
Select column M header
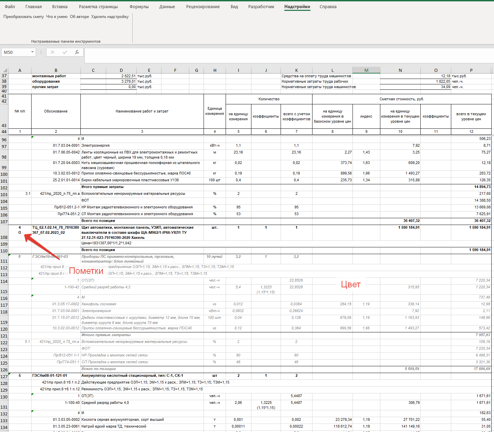366,70
